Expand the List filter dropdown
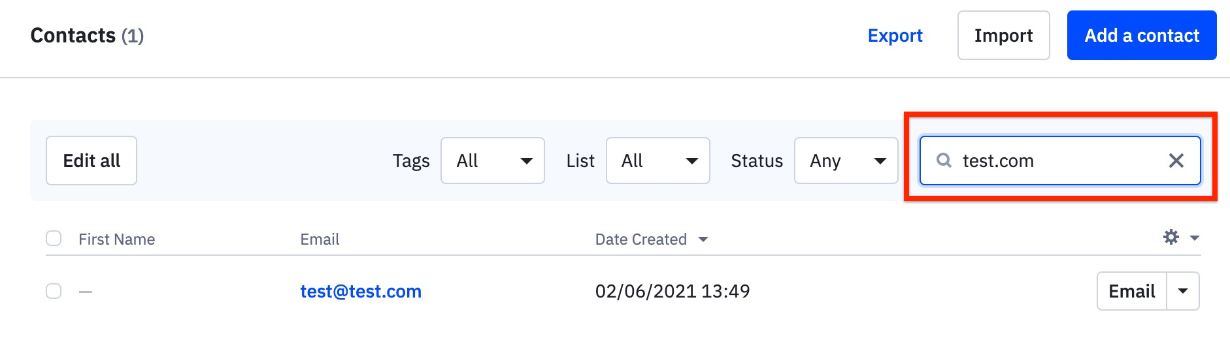Image resolution: width=1230 pixels, height=338 pixels. click(x=657, y=161)
